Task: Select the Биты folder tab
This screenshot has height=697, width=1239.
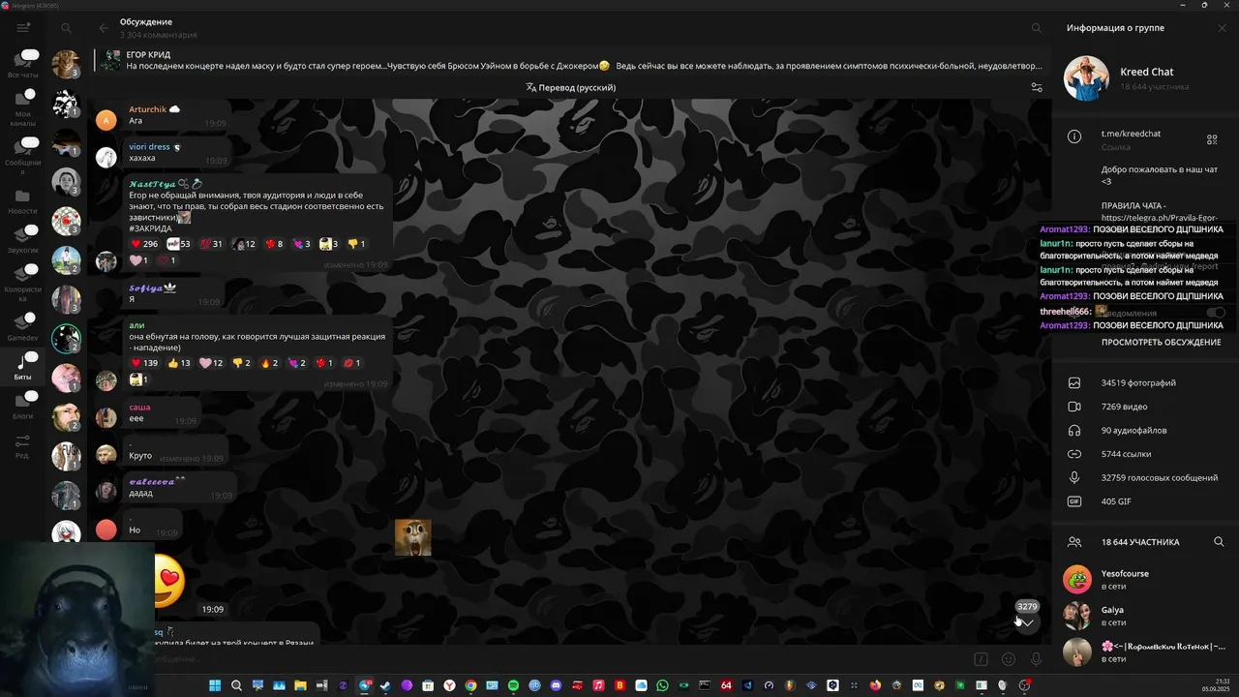Action: click(23, 366)
